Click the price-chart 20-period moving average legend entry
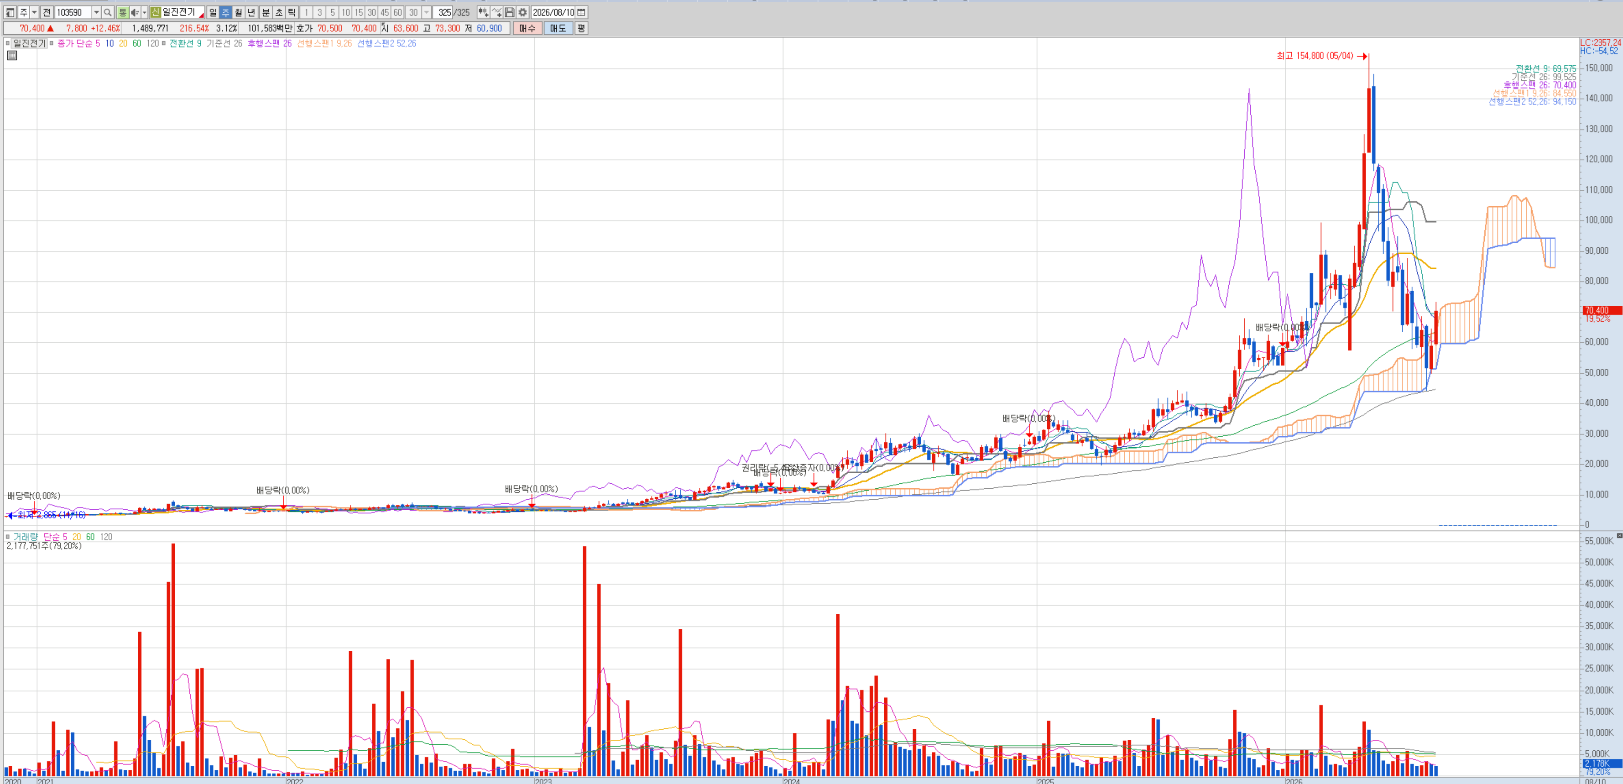This screenshot has height=784, width=1623. tap(123, 43)
